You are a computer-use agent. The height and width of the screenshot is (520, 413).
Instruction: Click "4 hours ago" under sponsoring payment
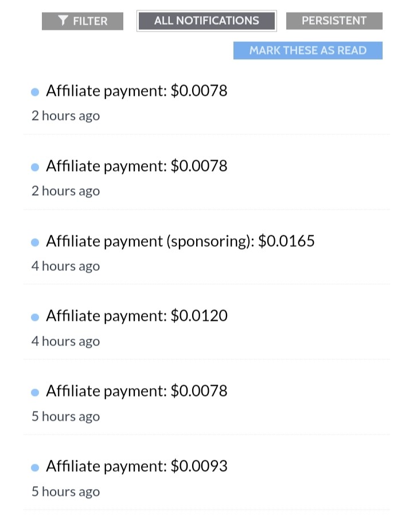65,266
